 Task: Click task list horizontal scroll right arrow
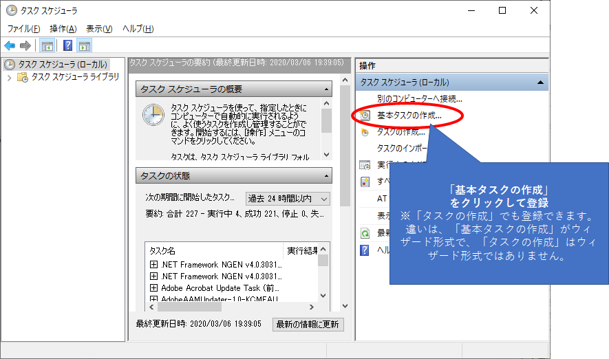coord(312,307)
